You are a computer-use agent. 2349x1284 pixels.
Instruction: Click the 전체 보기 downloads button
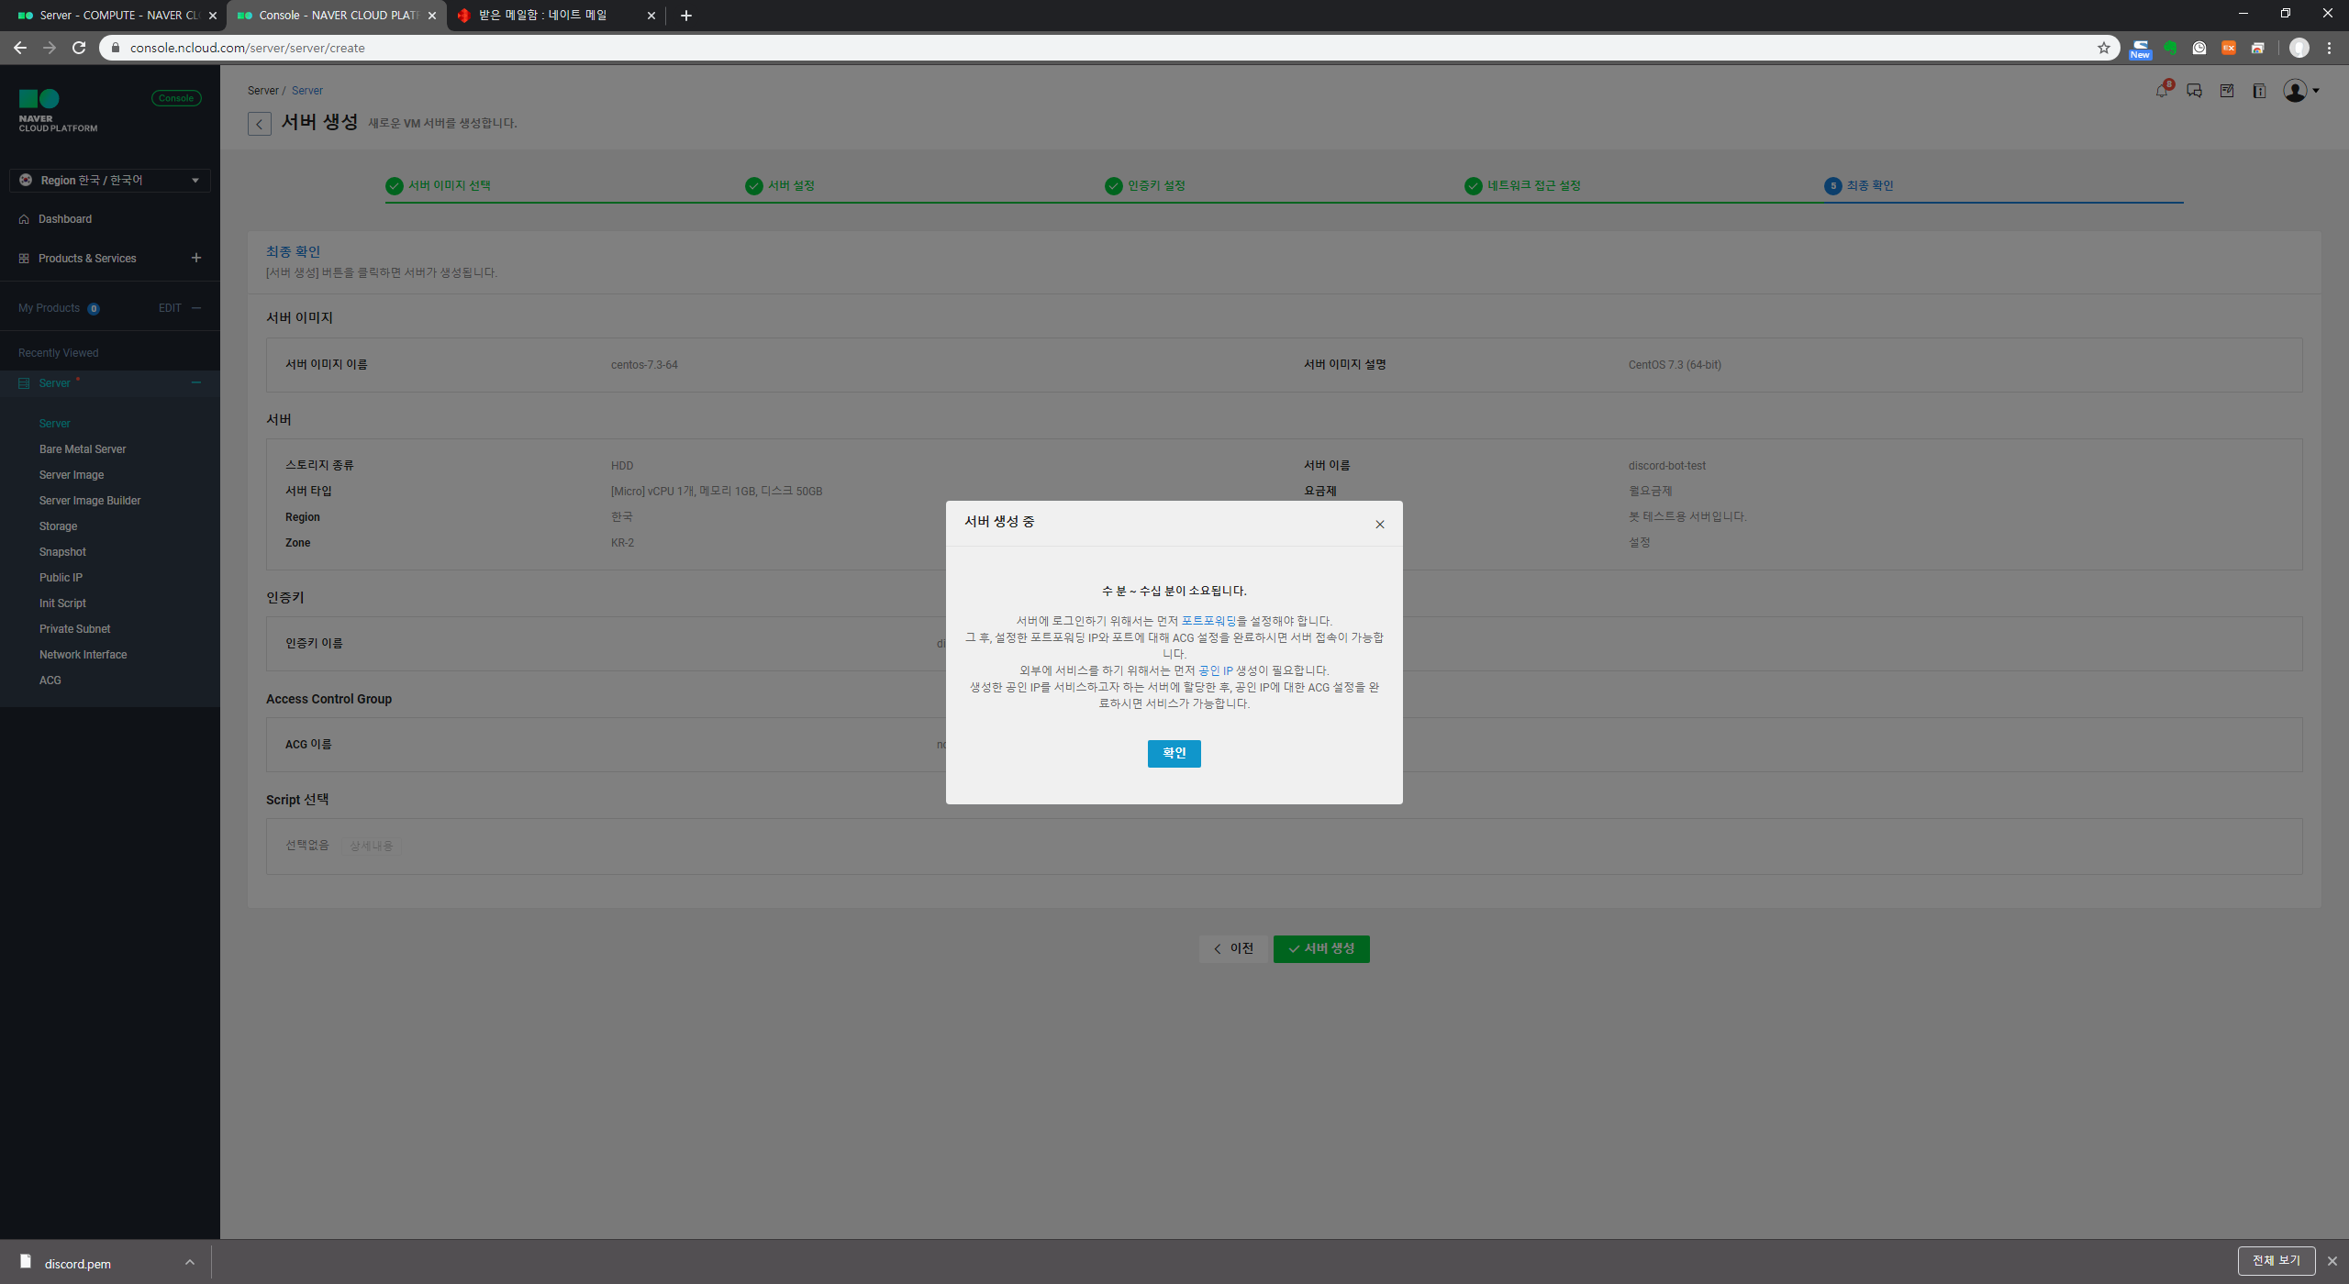click(x=2276, y=1261)
